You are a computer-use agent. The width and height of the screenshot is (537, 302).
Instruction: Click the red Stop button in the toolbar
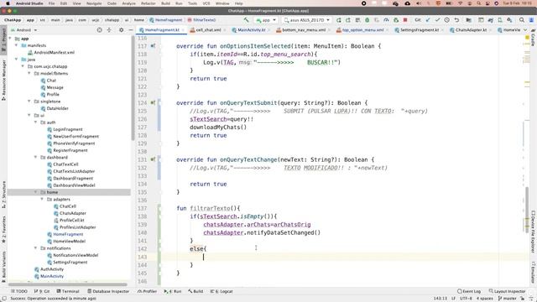[405, 20]
